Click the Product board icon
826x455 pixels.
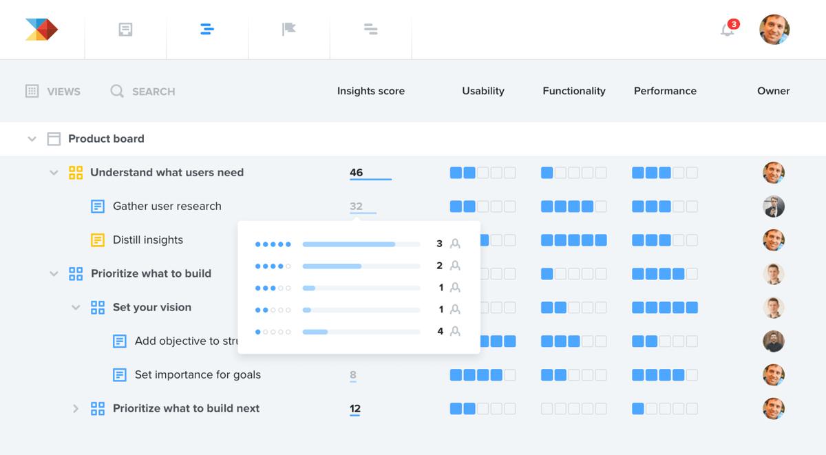coord(54,139)
